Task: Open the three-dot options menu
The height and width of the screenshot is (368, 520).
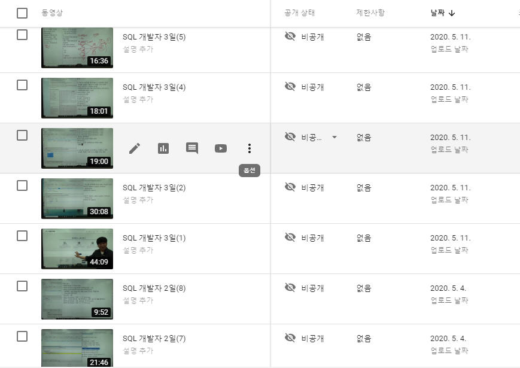Action: pos(250,148)
